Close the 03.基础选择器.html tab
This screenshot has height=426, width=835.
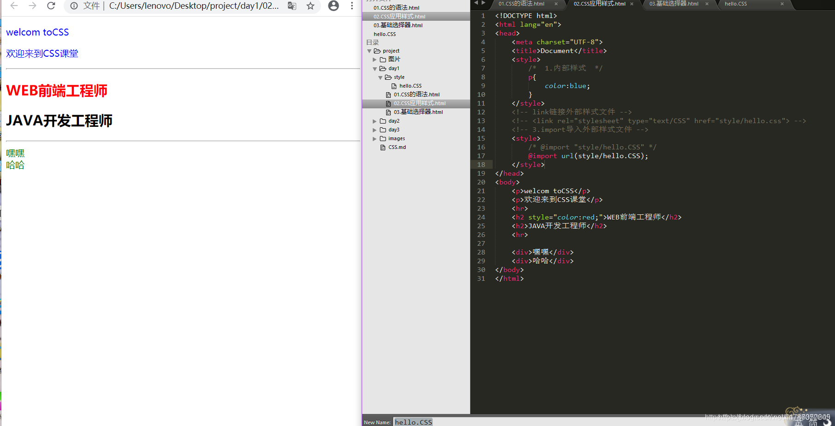pos(707,4)
